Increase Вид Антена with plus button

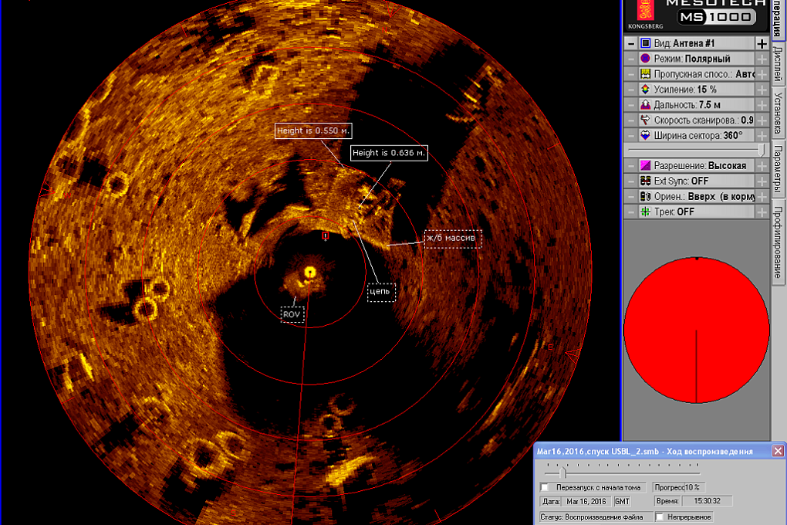pos(762,44)
